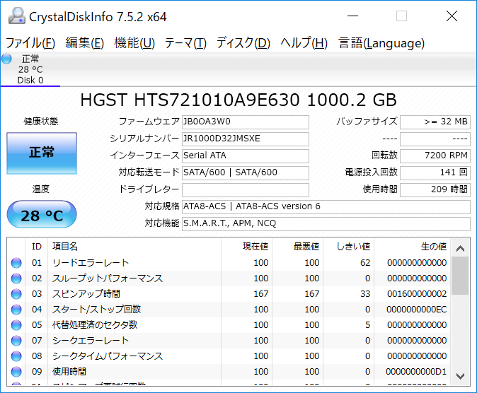477x393 pixels.
Task: Select the リードエラーレート attribute name
Action: (91, 263)
